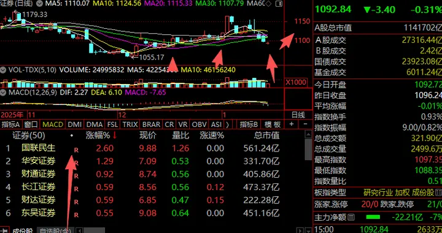Viewport: 442px width, 233px height.
Task: Switch to the VR indicator tab
Action: [x=183, y=124]
